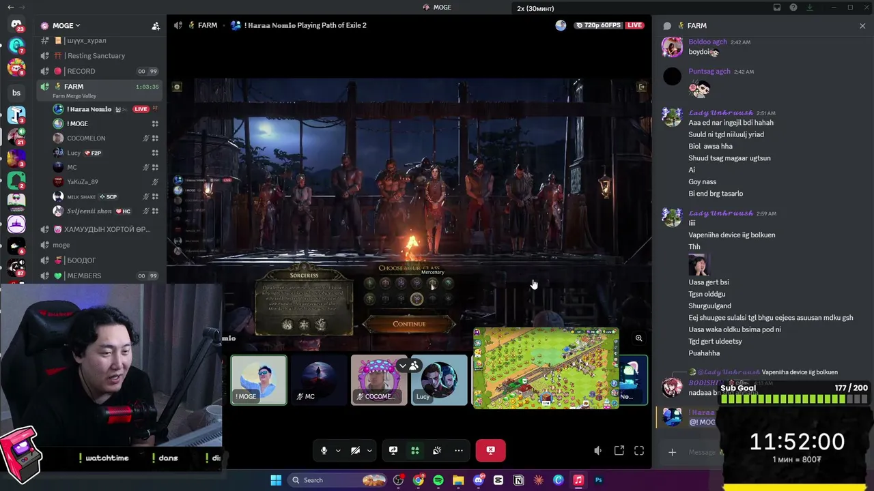The width and height of the screenshot is (874, 491).
Task: Pop out the call window
Action: [619, 450]
